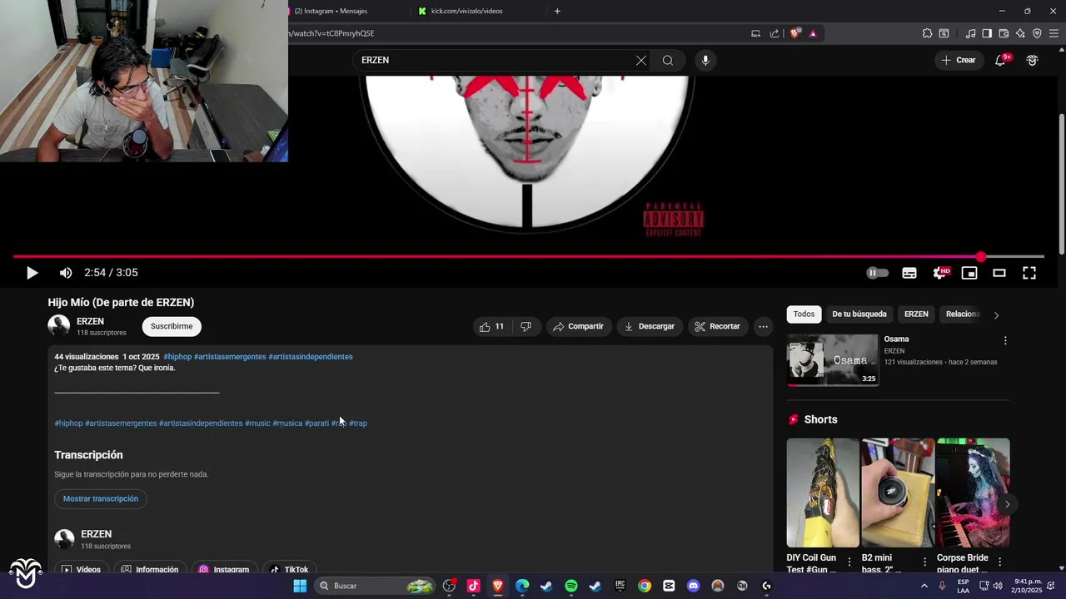Open the Brave Rewards triangle icon
The height and width of the screenshot is (599, 1066).
813,33
